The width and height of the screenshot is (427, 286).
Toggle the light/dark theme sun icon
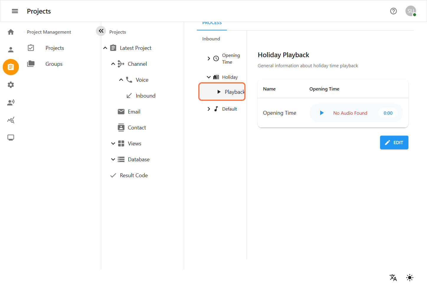410,277
